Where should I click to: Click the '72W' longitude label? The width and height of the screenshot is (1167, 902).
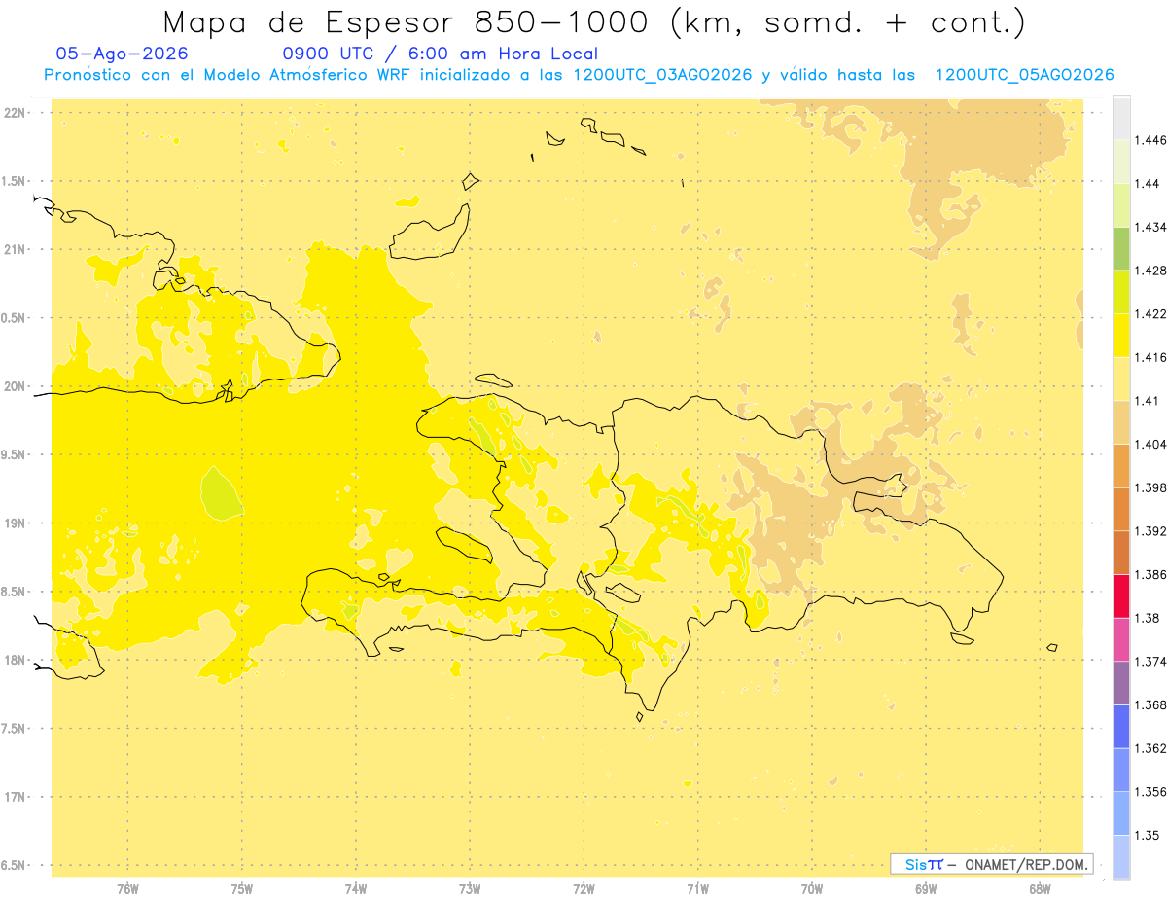click(x=583, y=889)
